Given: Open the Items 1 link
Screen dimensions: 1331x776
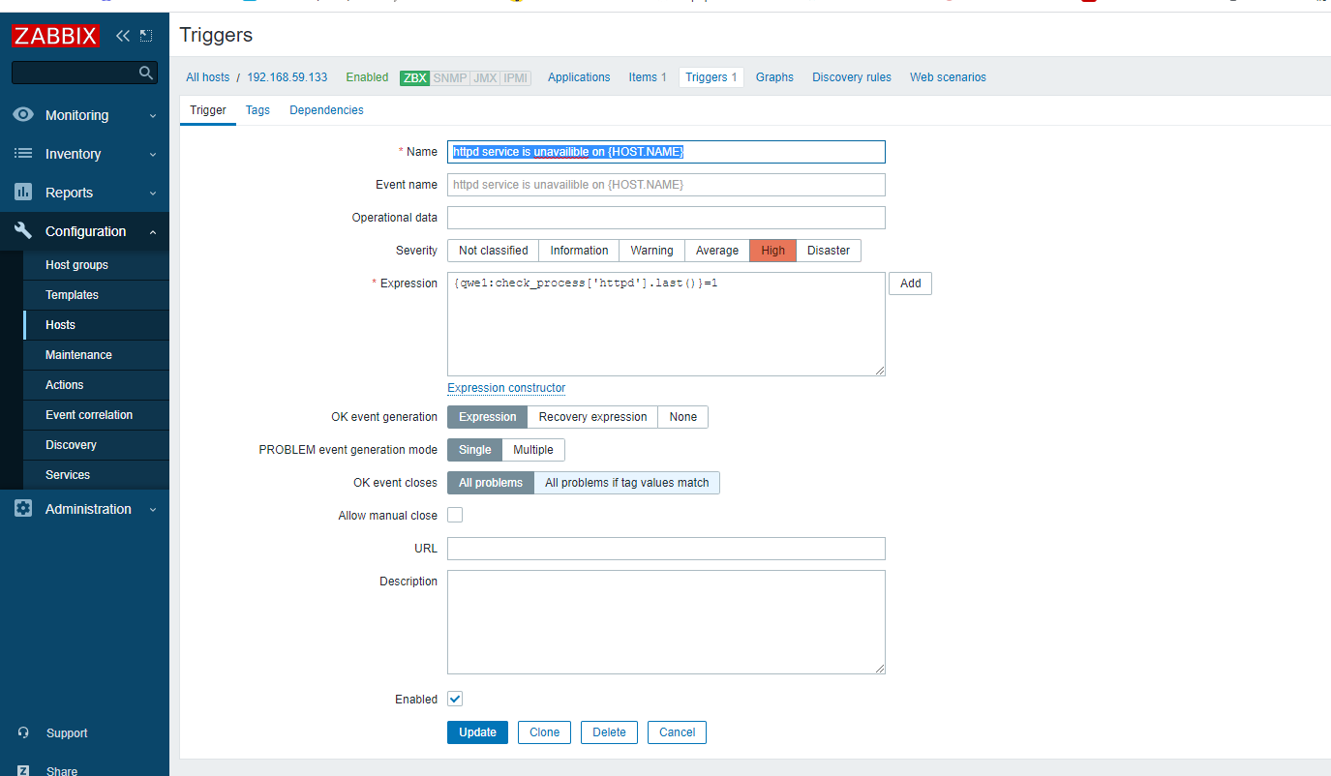Looking at the screenshot, I should [x=648, y=77].
